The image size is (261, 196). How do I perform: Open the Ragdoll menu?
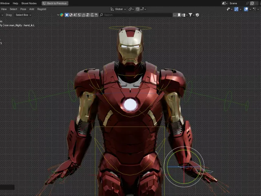(42, 9)
